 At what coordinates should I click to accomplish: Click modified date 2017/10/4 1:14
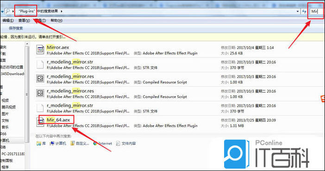point(255,48)
